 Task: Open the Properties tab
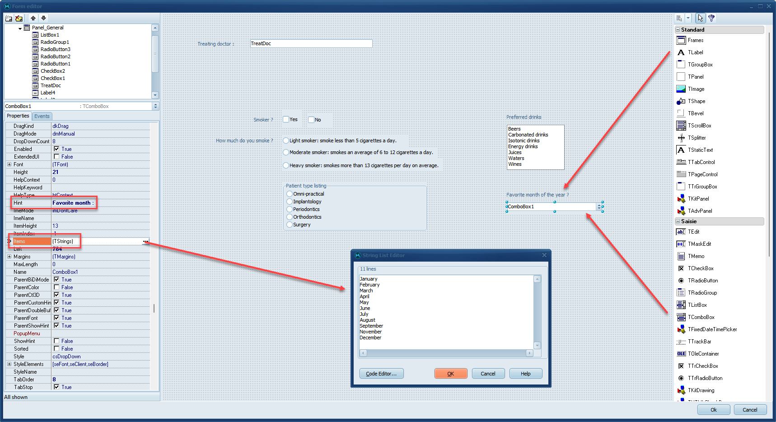tap(18, 116)
